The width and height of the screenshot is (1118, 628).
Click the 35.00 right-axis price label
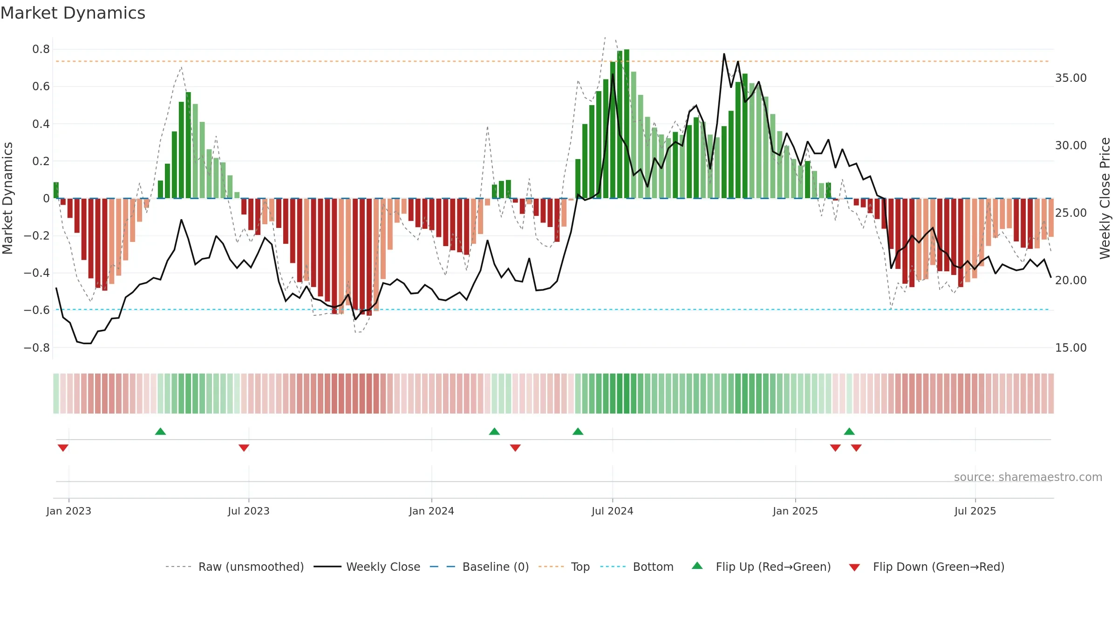point(1071,78)
